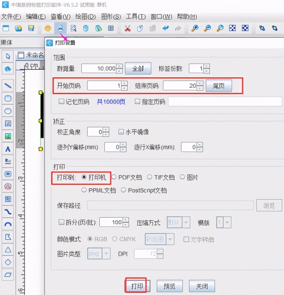Image resolution: width=284 pixels, height=295 pixels.
Task: Open the 查看 menu
Action: (60, 17)
